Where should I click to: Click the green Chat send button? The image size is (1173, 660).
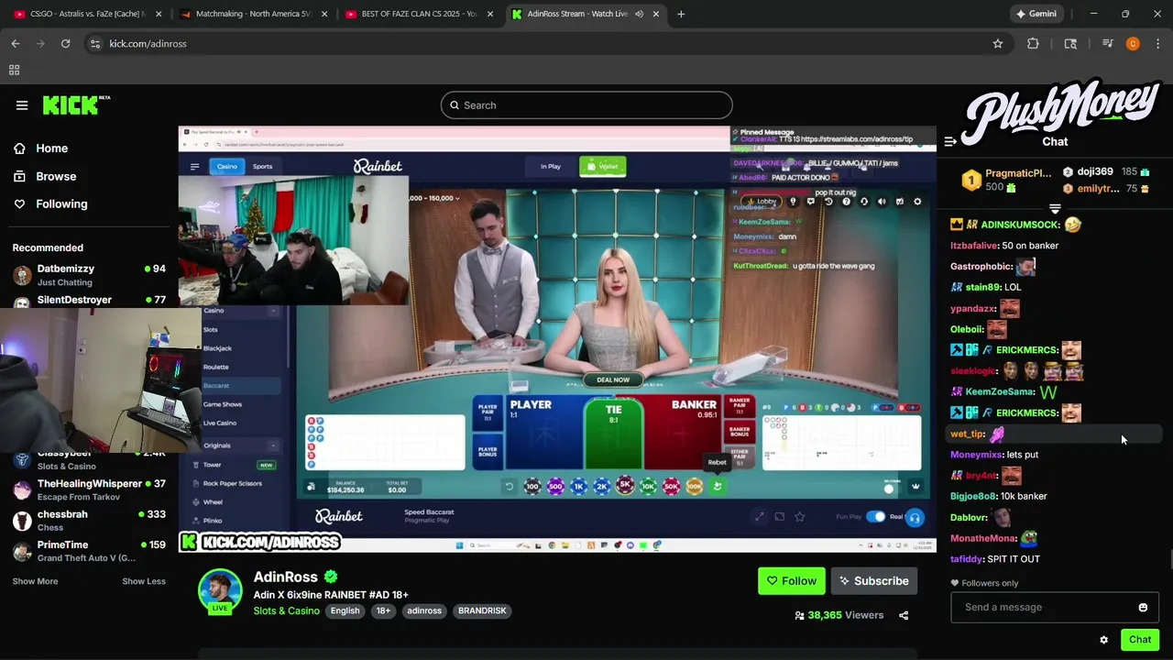pyautogui.click(x=1140, y=640)
